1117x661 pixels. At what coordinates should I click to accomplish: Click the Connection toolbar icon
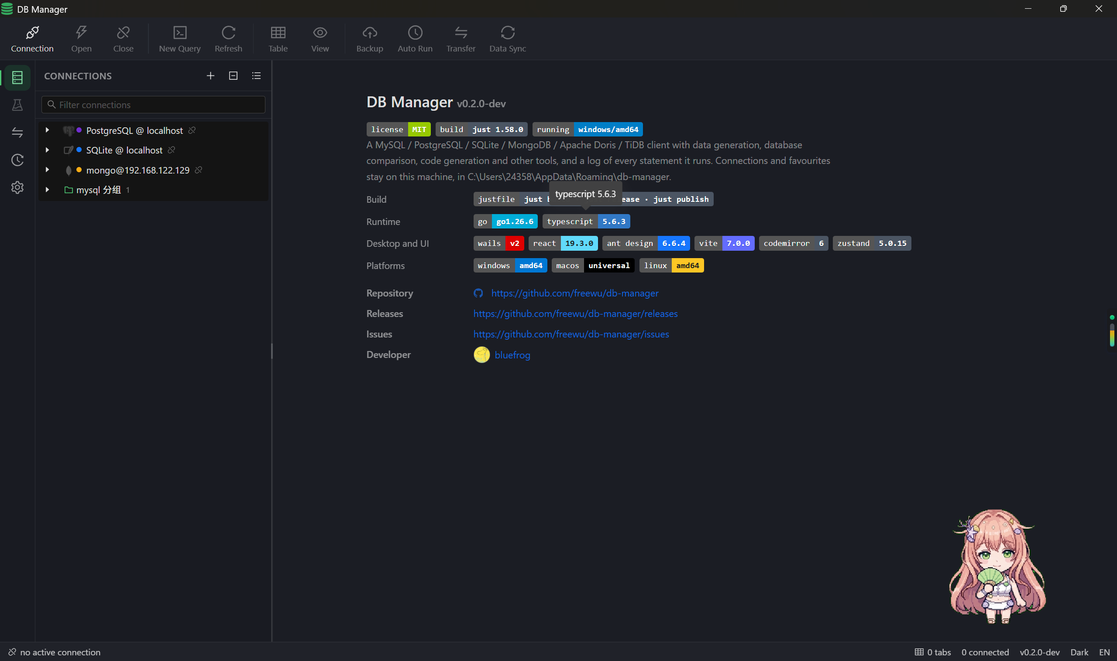32,39
